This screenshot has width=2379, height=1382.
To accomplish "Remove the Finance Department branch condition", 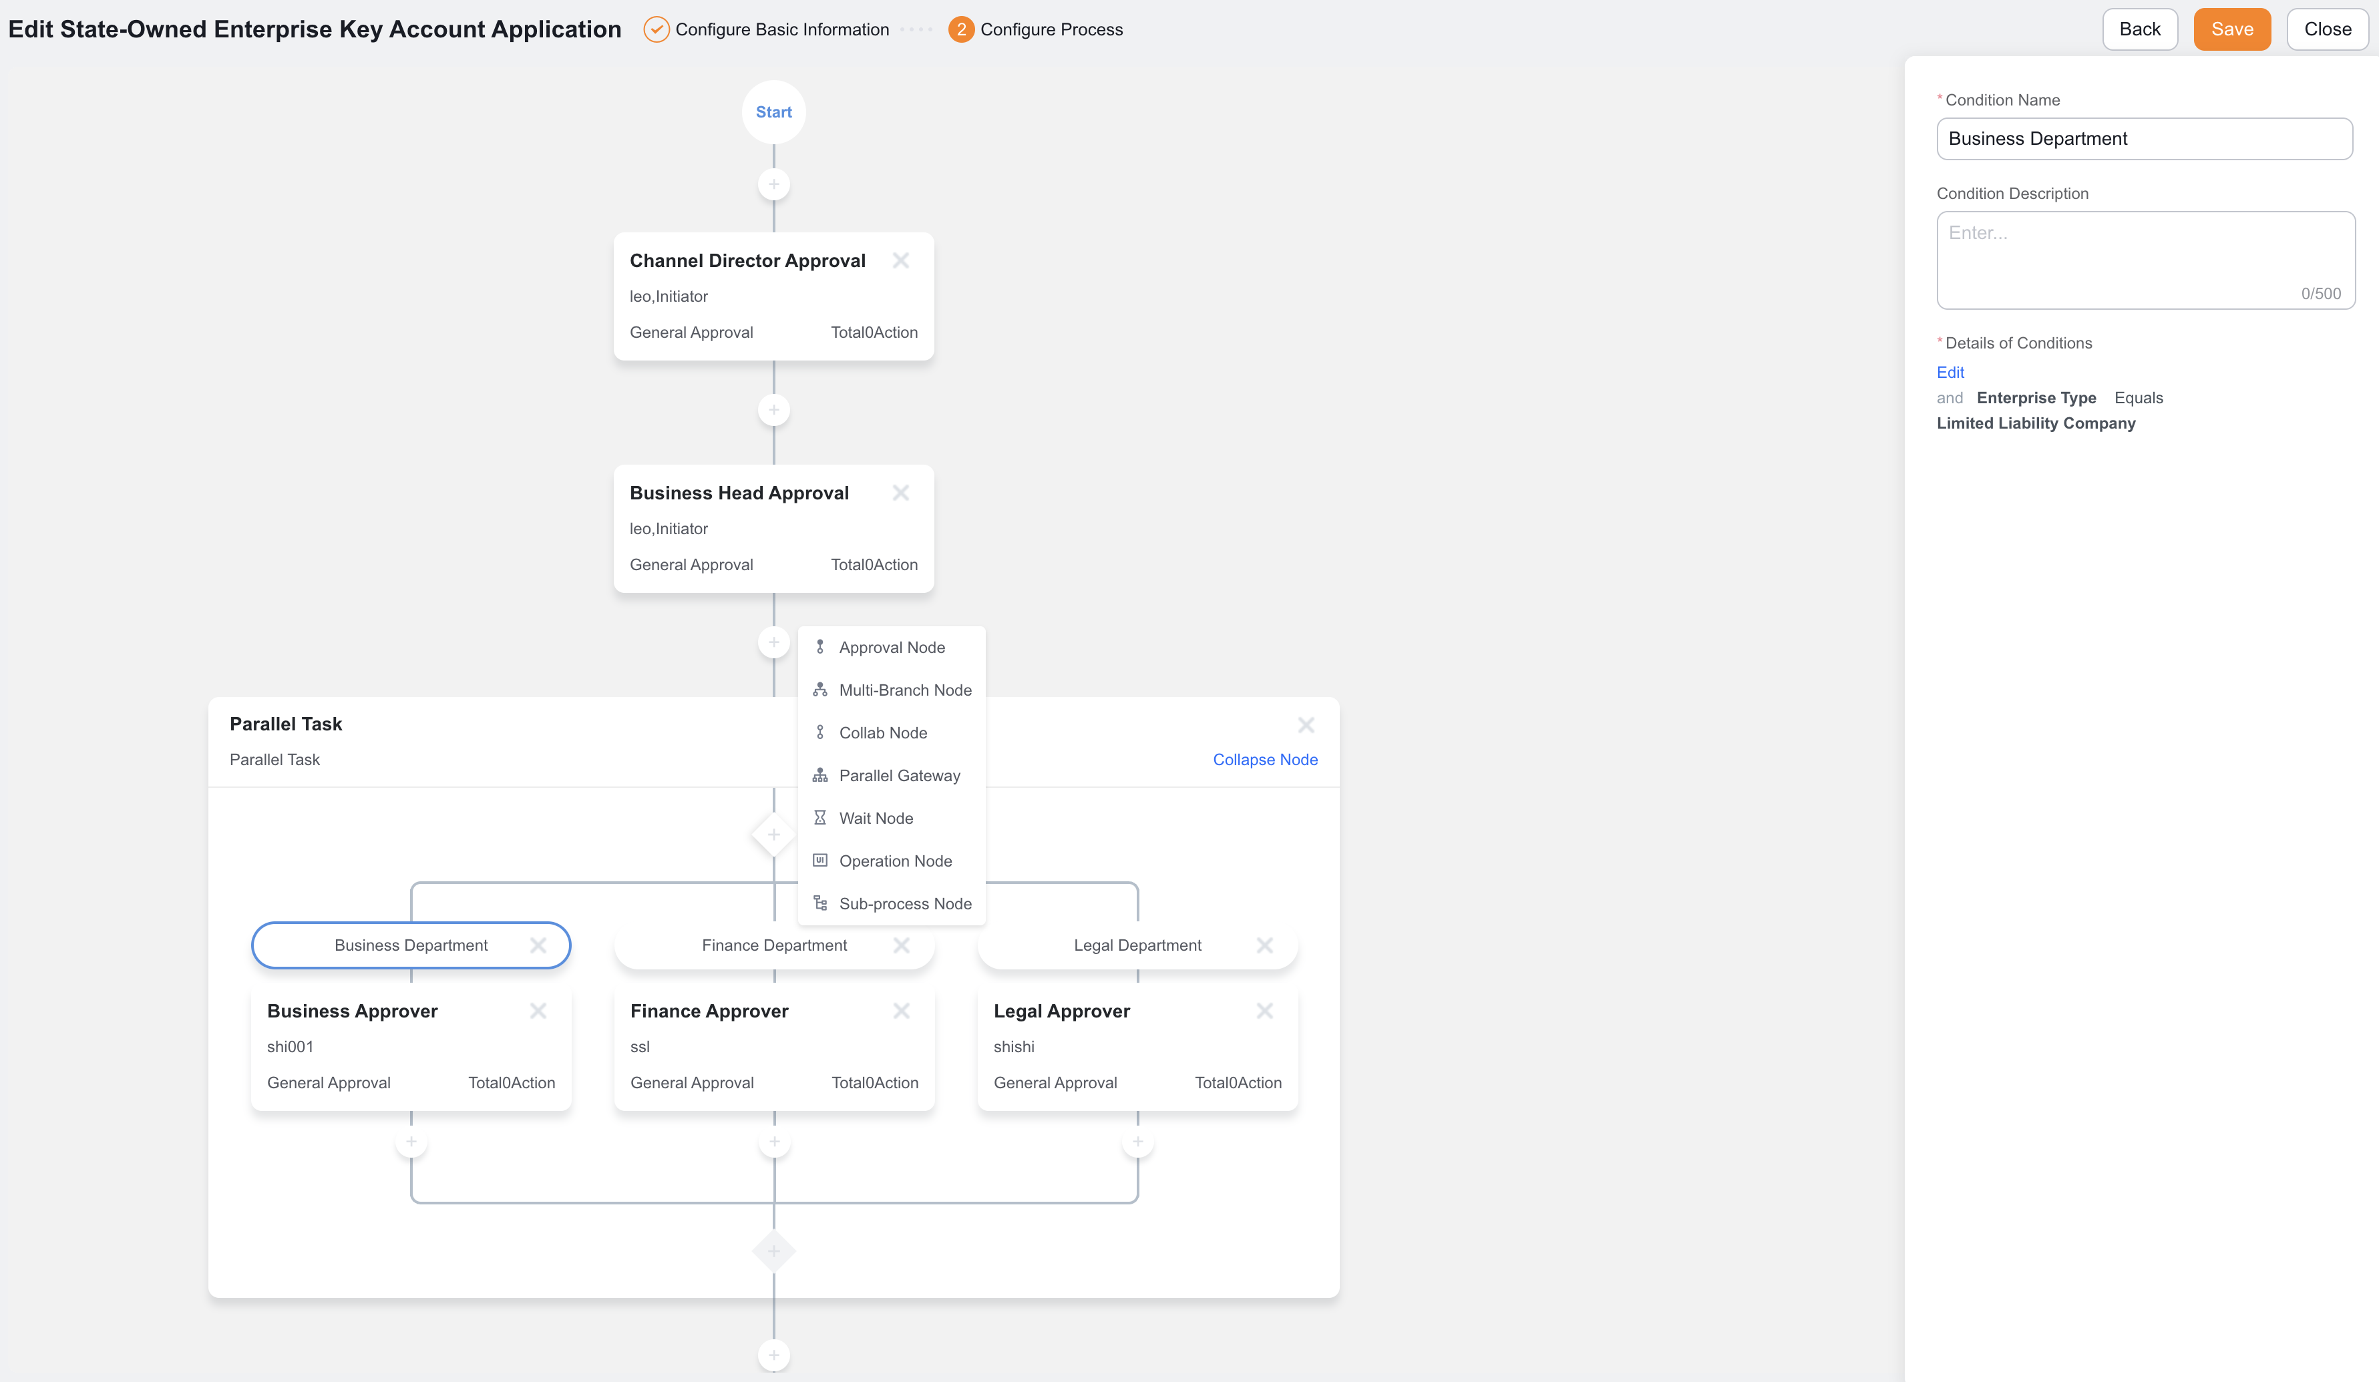I will 902,945.
